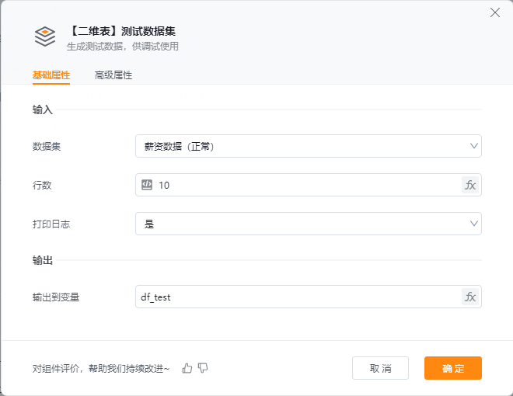Click the stacked layers component icon
This screenshot has height=396, width=513.
[45, 36]
